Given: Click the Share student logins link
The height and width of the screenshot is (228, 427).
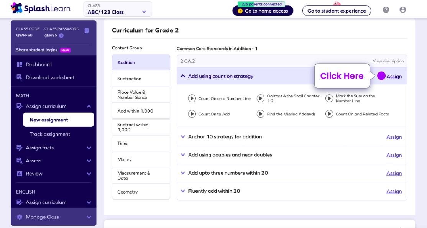Looking at the screenshot, I should tap(36, 50).
